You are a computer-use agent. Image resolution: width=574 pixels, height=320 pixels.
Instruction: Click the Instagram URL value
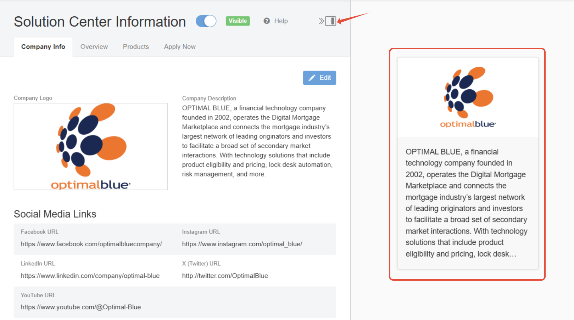pos(242,244)
